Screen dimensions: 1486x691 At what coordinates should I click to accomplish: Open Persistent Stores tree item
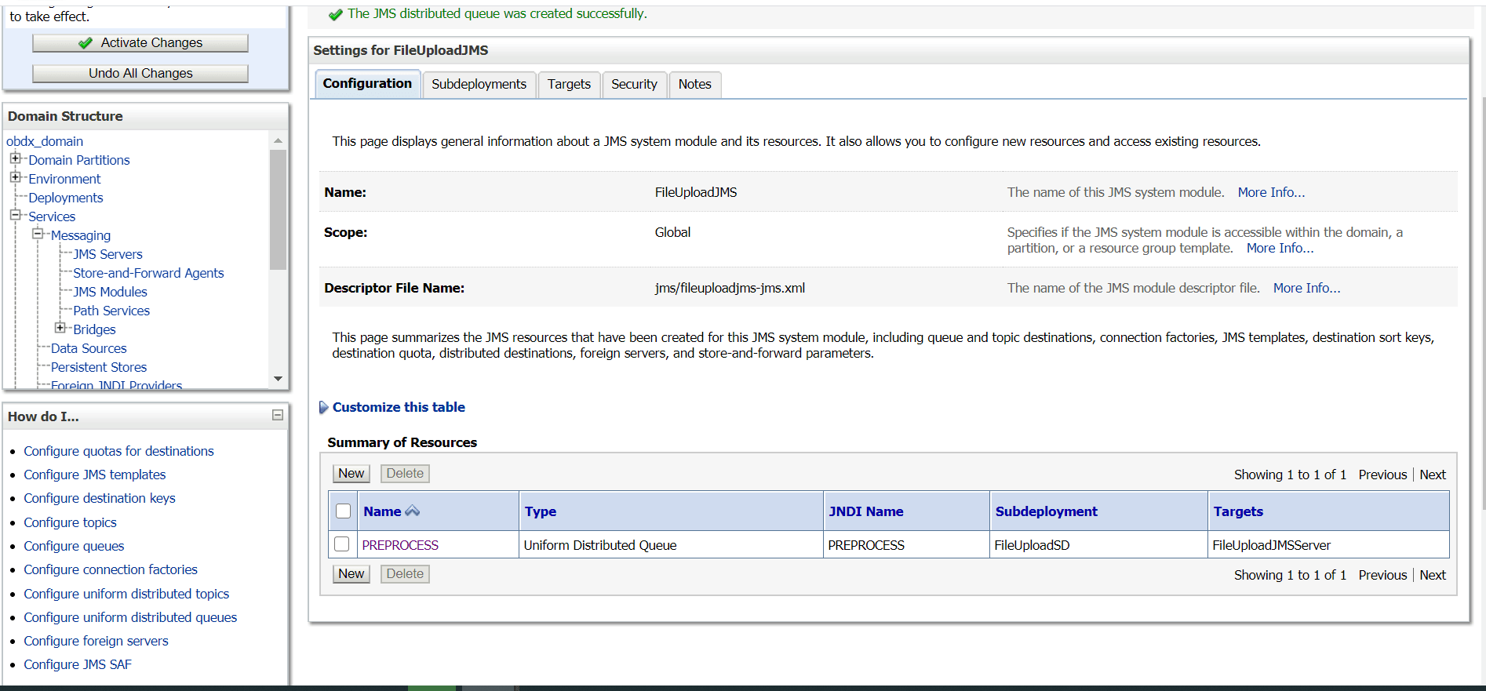[99, 367]
